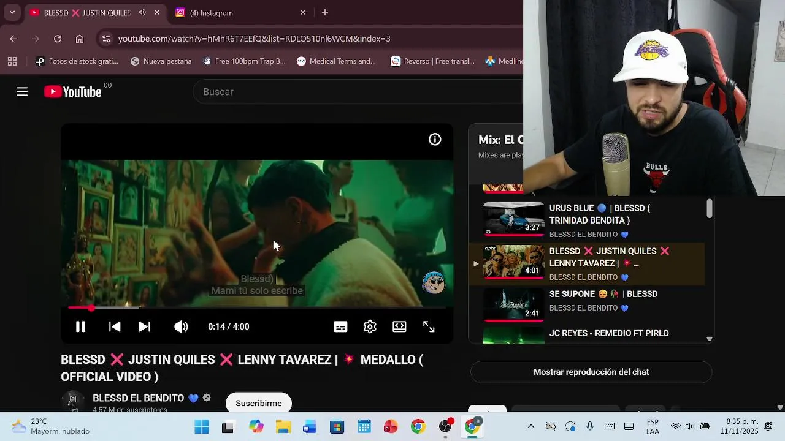The image size is (785, 441).
Task: Click the channel watermark avatar on video
Action: tap(434, 282)
